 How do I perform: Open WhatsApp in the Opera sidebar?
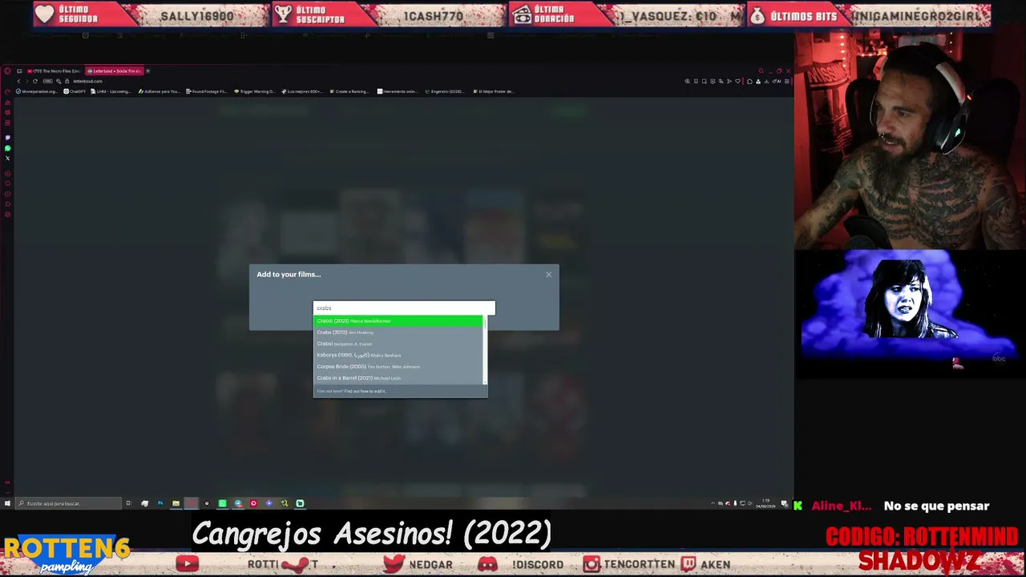[x=7, y=148]
